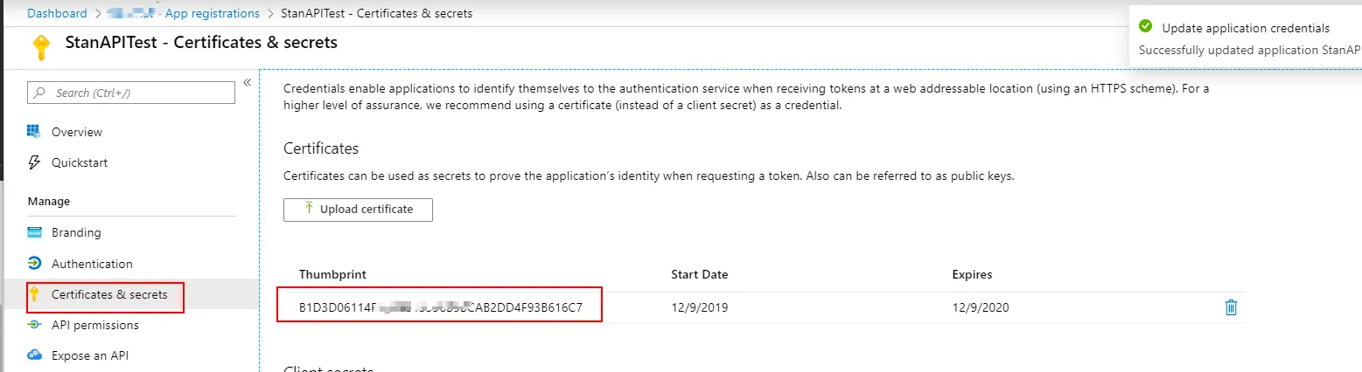Image resolution: width=1362 pixels, height=372 pixels.
Task: Click the Overview icon in sidebar
Action: tap(35, 132)
